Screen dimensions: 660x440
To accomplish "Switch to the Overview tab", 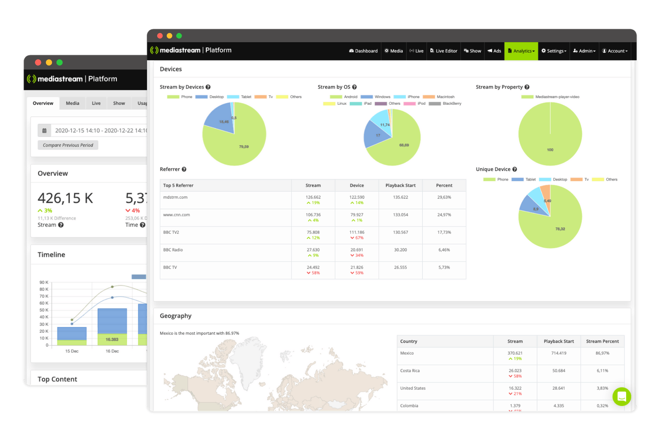I will point(43,103).
